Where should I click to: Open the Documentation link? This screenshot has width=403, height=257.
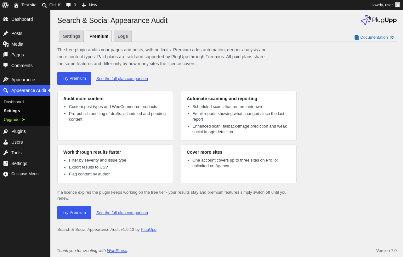(x=374, y=37)
